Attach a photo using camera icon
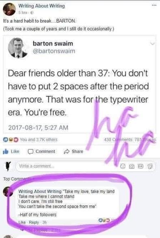Screen dimensions: 160x238 [132, 166]
